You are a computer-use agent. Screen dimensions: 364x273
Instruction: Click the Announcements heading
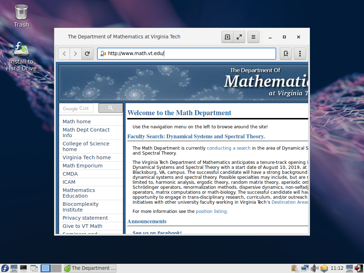147,221
